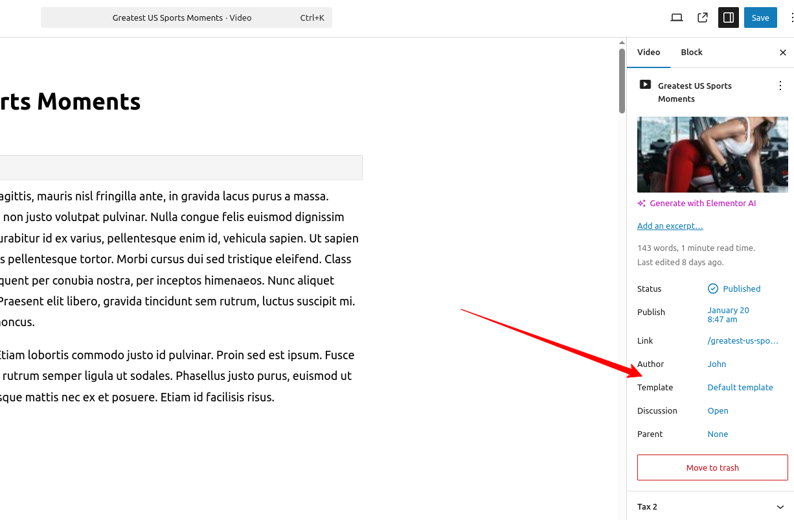Click the video post type icon
794x520 pixels.
(645, 85)
